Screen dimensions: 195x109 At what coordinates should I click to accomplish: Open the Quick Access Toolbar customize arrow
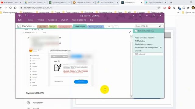coord(33,15)
